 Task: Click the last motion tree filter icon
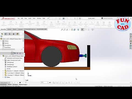tap(20, 53)
